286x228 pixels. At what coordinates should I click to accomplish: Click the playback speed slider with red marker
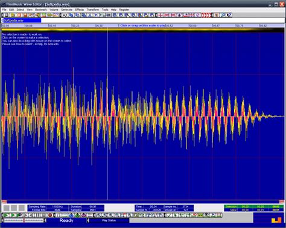point(24,220)
